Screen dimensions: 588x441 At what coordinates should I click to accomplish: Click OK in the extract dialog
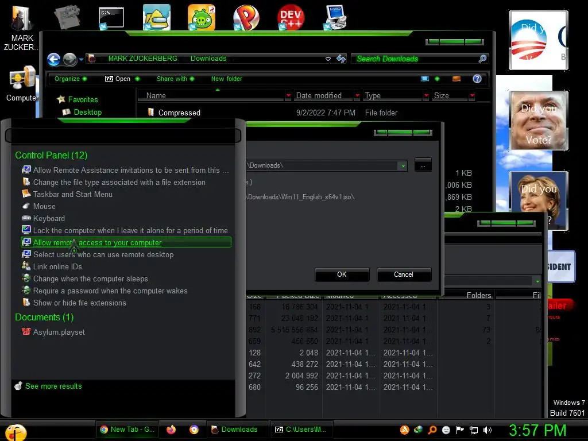342,274
